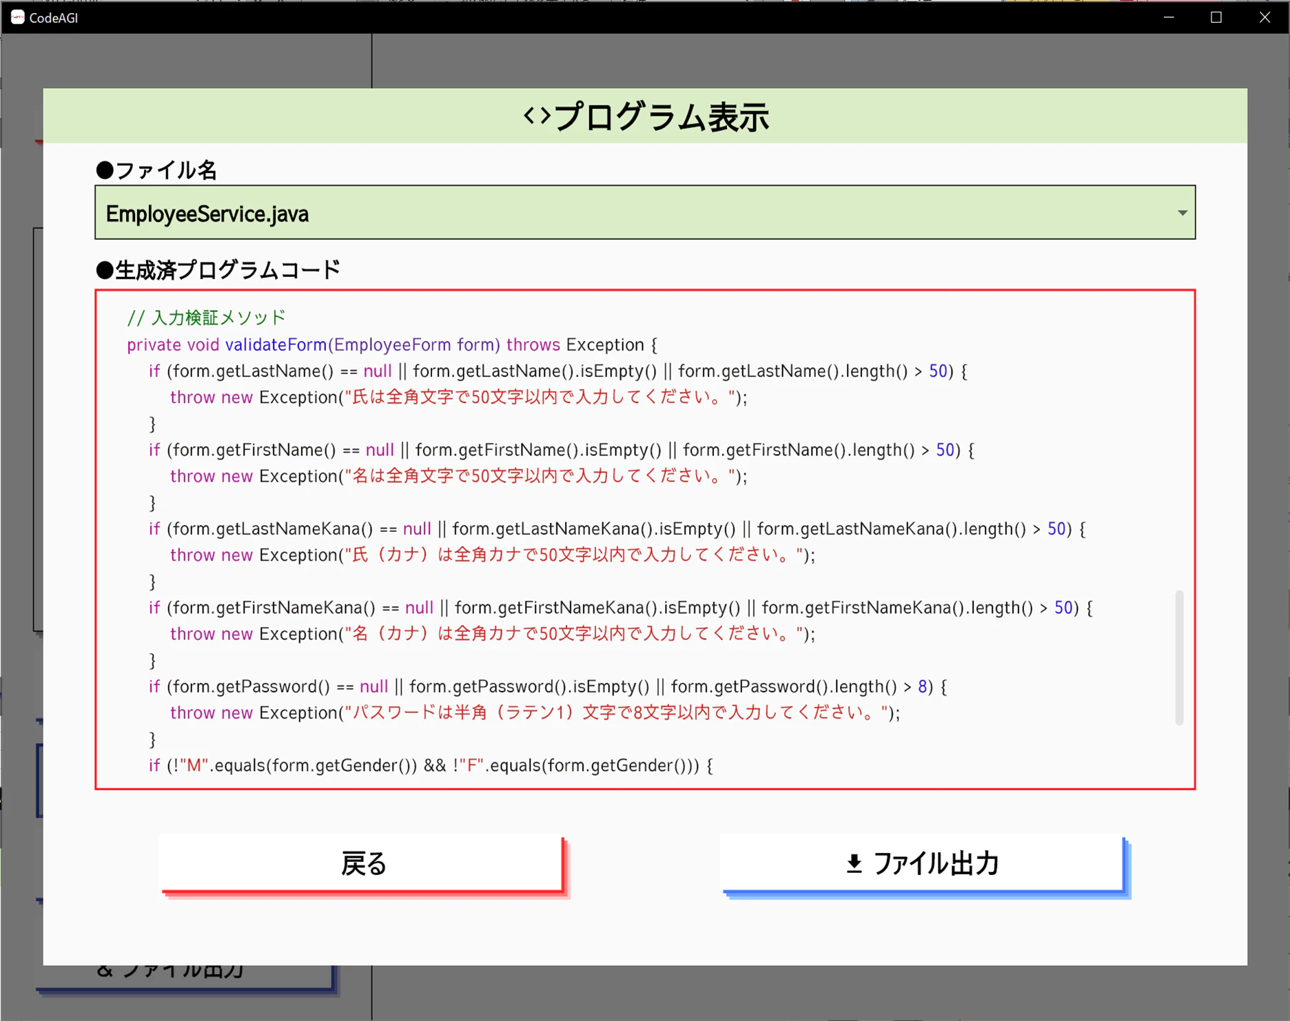Click the ●生成済プログラムコード label
This screenshot has width=1290, height=1021.
click(218, 270)
